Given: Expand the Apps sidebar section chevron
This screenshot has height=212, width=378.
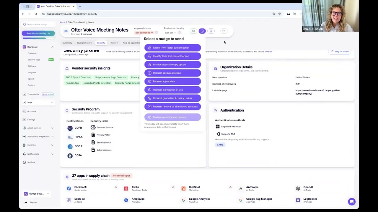Looking at the screenshot, I should click(52, 102).
